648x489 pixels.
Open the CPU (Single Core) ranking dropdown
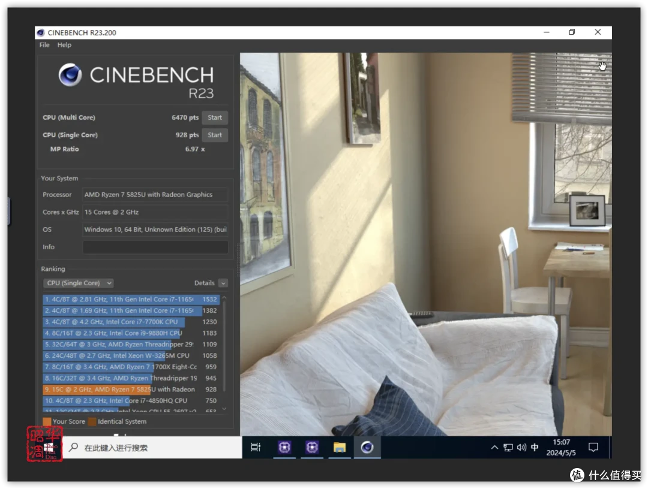[78, 283]
